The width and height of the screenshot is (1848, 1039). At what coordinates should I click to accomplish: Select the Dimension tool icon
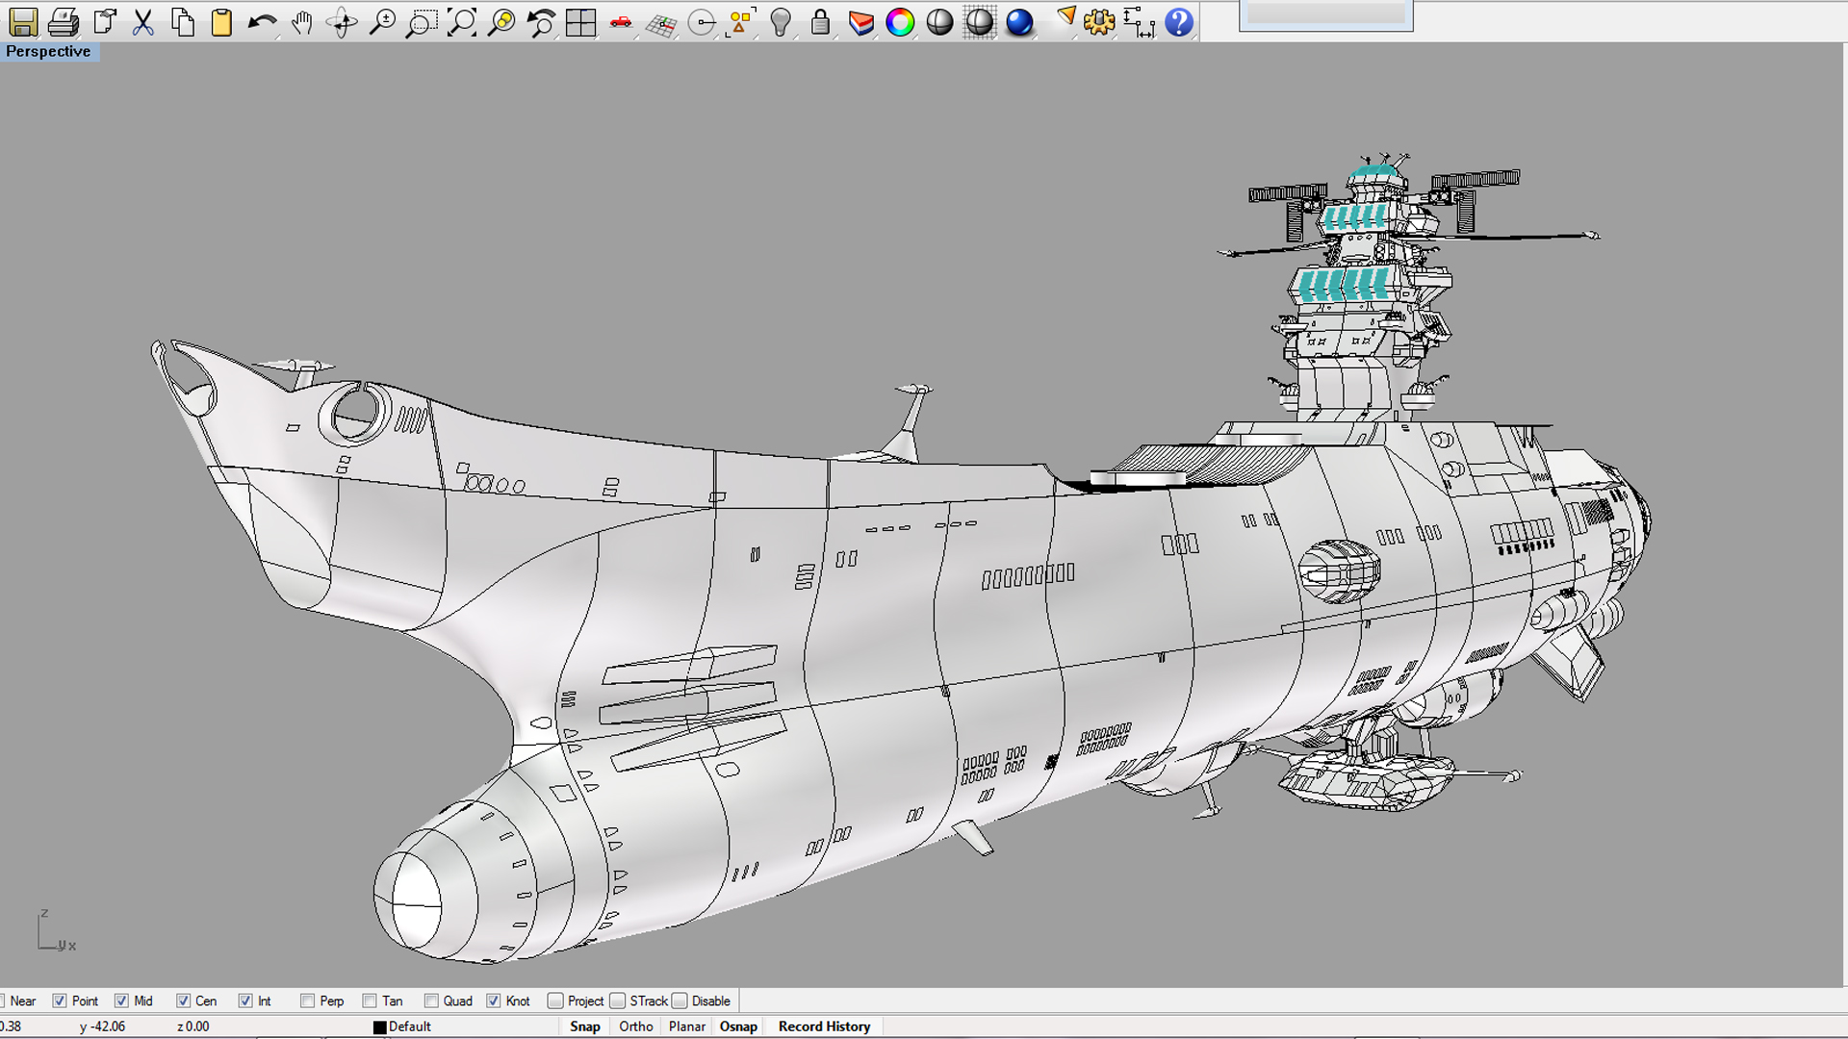[1139, 22]
